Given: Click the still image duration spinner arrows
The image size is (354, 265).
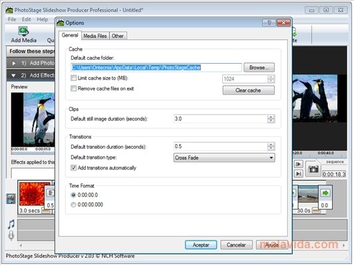Looking at the screenshot, I should coord(271,119).
